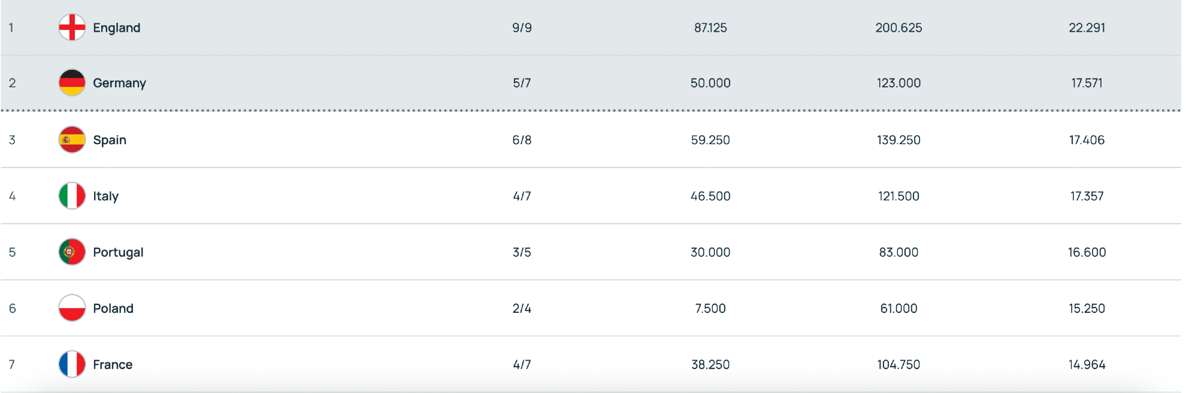Image resolution: width=1198 pixels, height=393 pixels.
Task: Select the France country name
Action: [x=113, y=365]
